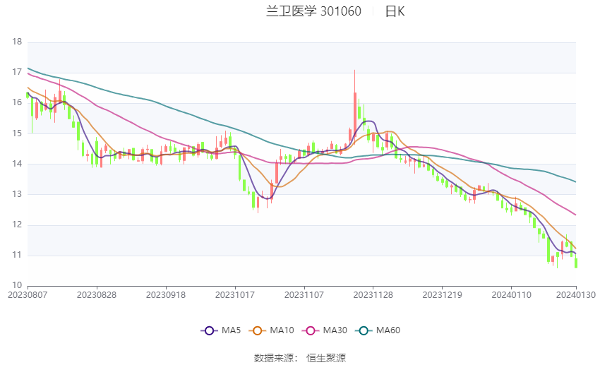Click the 恒生聚源 data source text
Viewport: 600px width, 365px height.
click(326, 358)
